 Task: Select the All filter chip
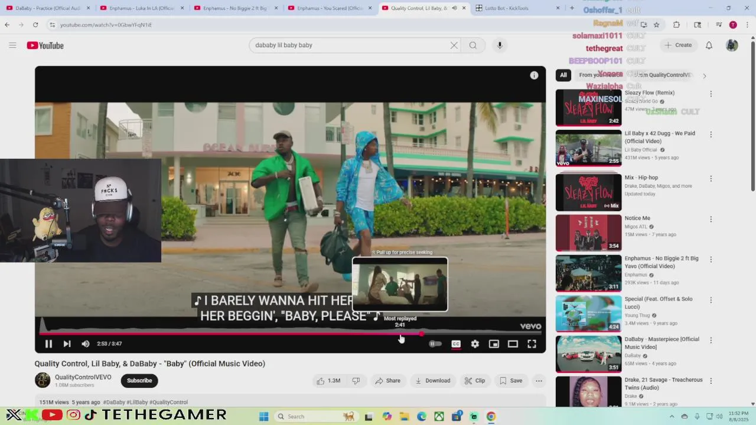(x=563, y=75)
